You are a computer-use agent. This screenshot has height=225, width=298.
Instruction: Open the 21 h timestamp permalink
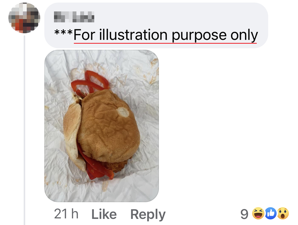pyautogui.click(x=66, y=214)
